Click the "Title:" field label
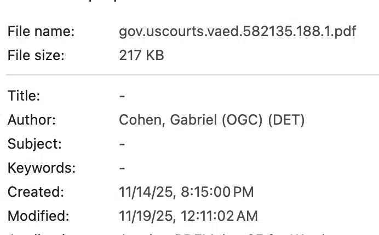Screen dimensions: 379x235 coord(24,96)
